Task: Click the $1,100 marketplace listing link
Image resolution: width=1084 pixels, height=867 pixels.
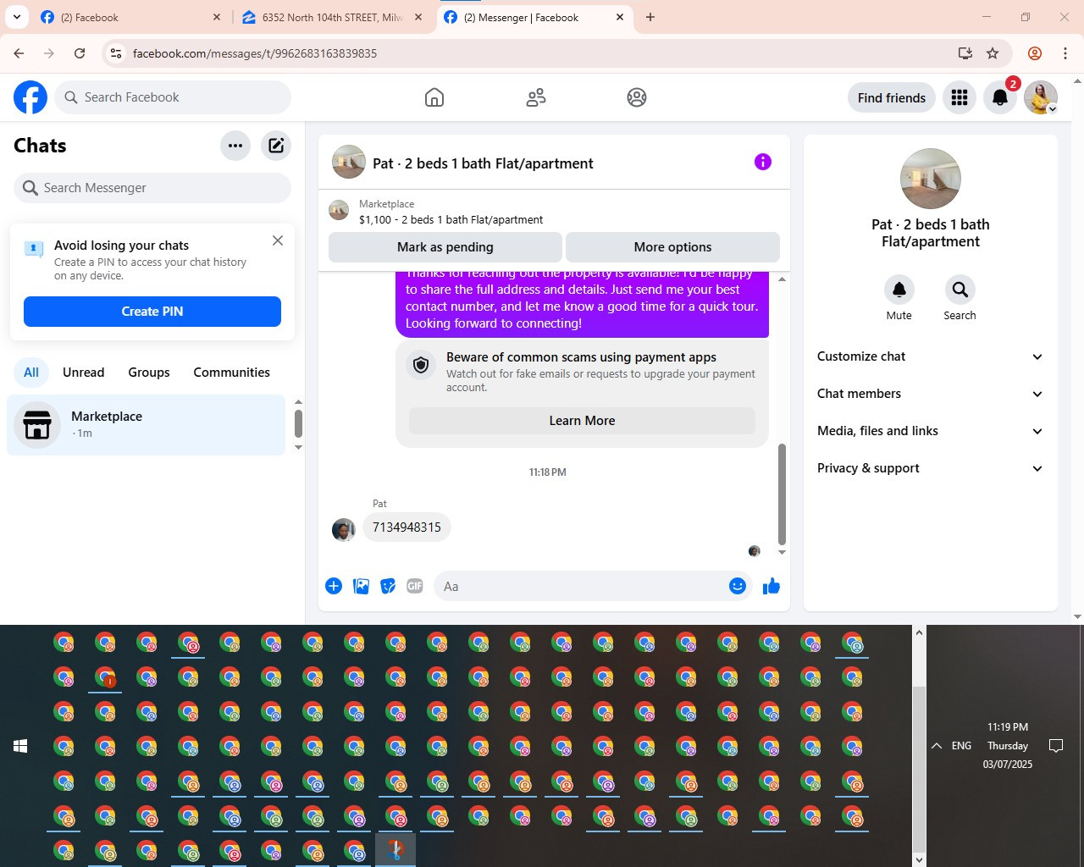Action: click(x=451, y=219)
